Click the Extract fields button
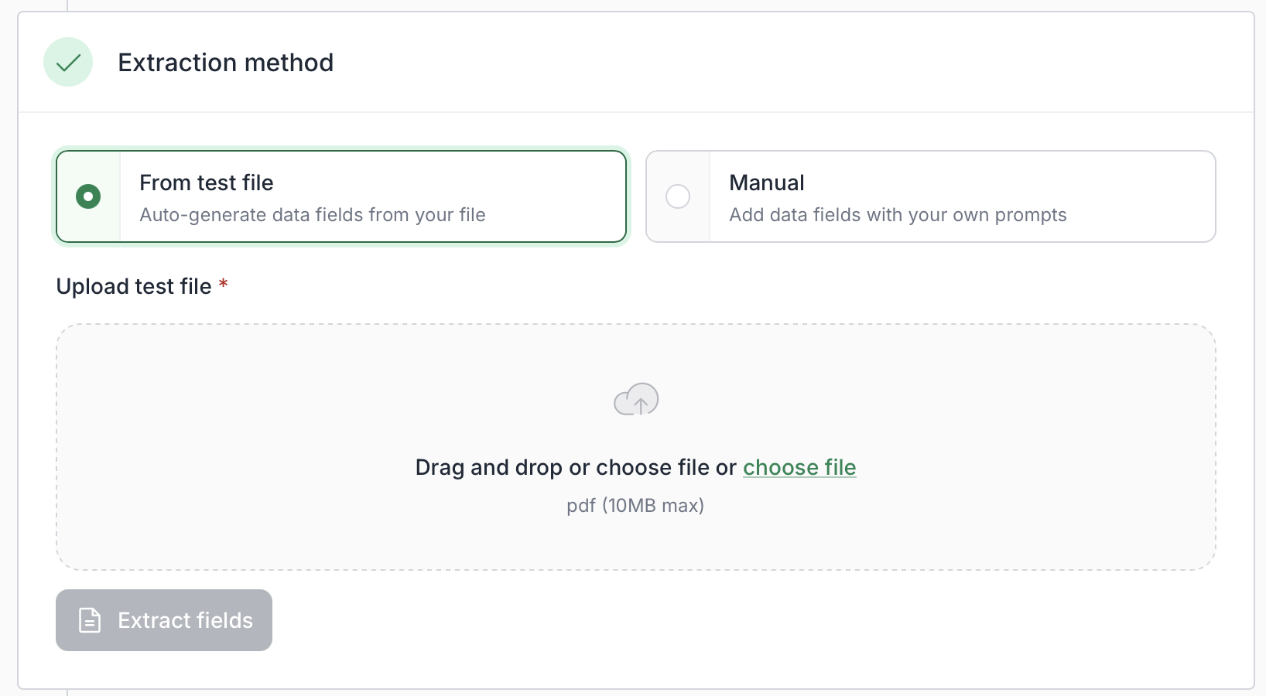This screenshot has height=696, width=1266. [x=164, y=620]
